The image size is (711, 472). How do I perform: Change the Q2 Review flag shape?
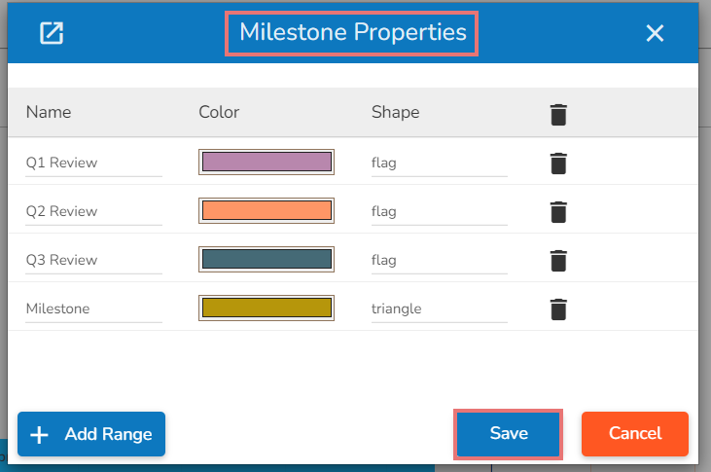(439, 211)
